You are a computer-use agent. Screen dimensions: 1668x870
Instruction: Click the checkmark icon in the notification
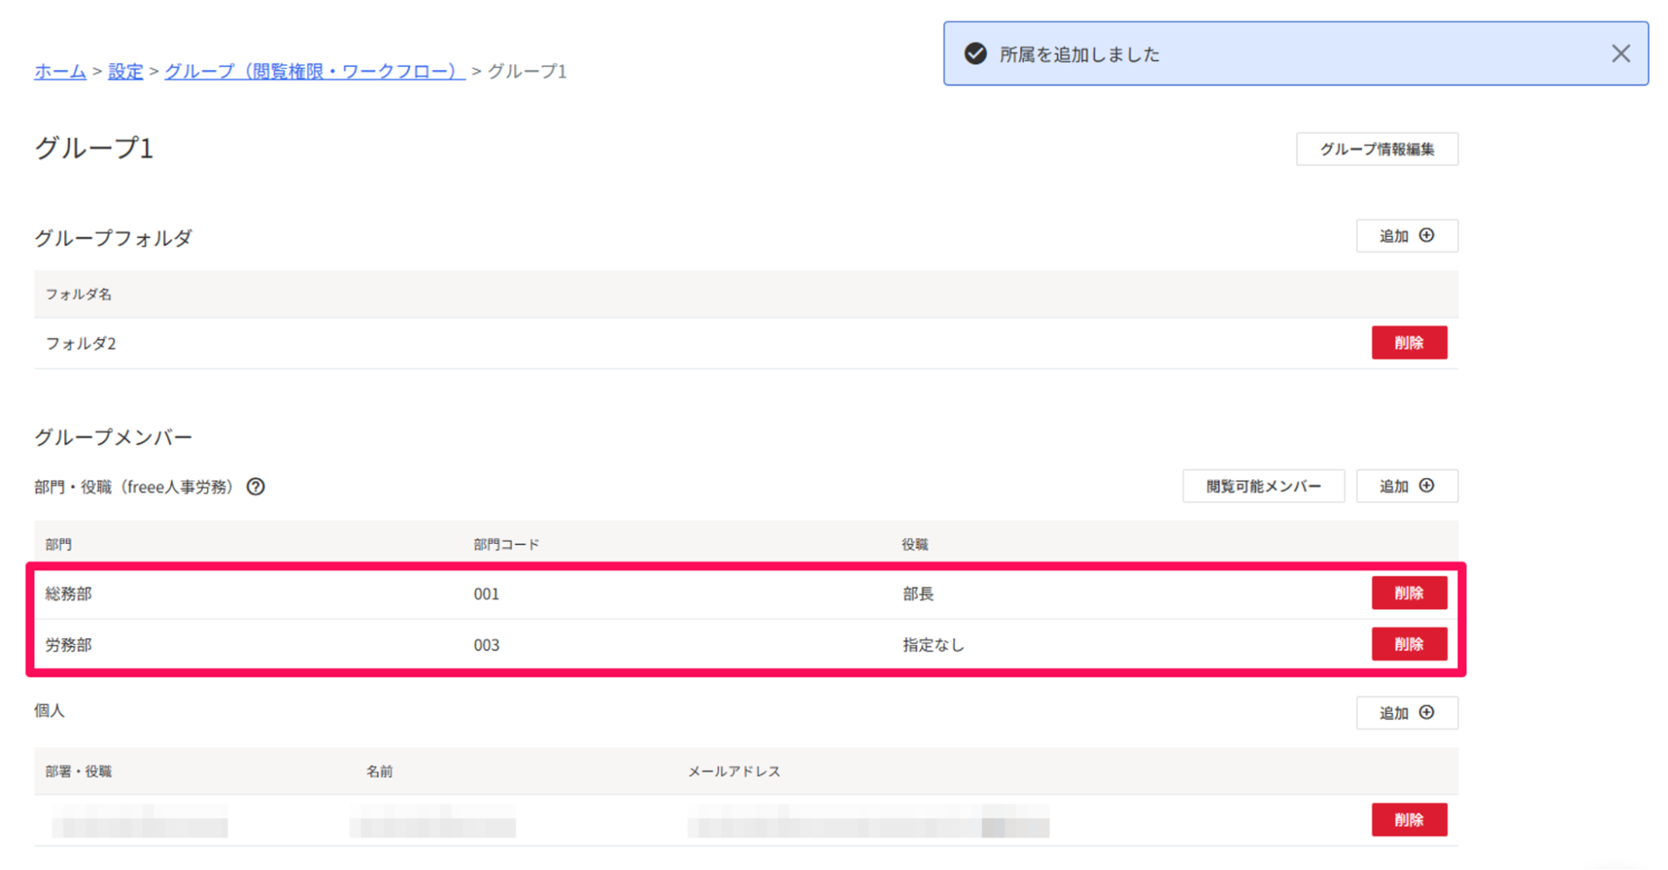click(x=975, y=54)
